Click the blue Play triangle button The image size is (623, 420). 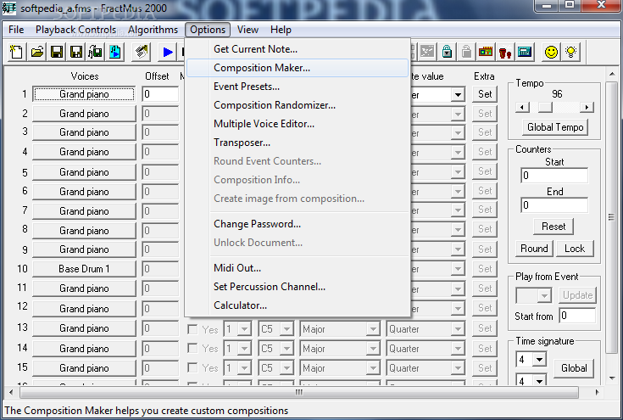pos(168,52)
